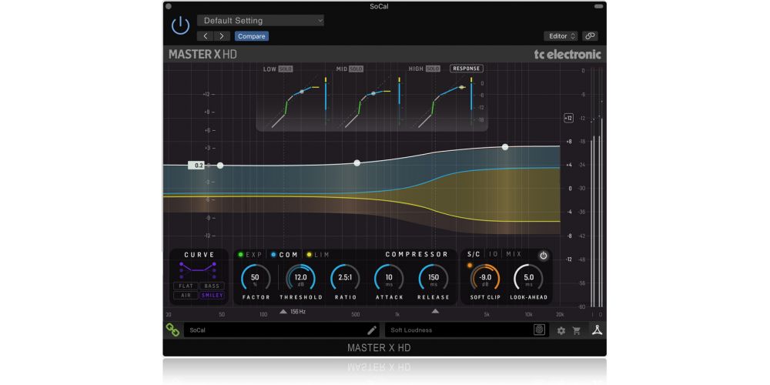
Task: Click the Compare button
Action: point(252,36)
